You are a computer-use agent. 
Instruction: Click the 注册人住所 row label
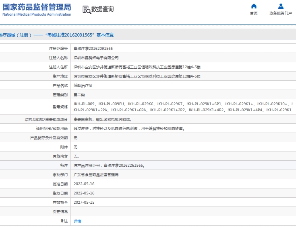point(58,67)
